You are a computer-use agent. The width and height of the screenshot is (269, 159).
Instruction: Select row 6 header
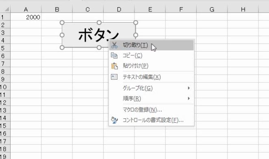(x=5, y=56)
